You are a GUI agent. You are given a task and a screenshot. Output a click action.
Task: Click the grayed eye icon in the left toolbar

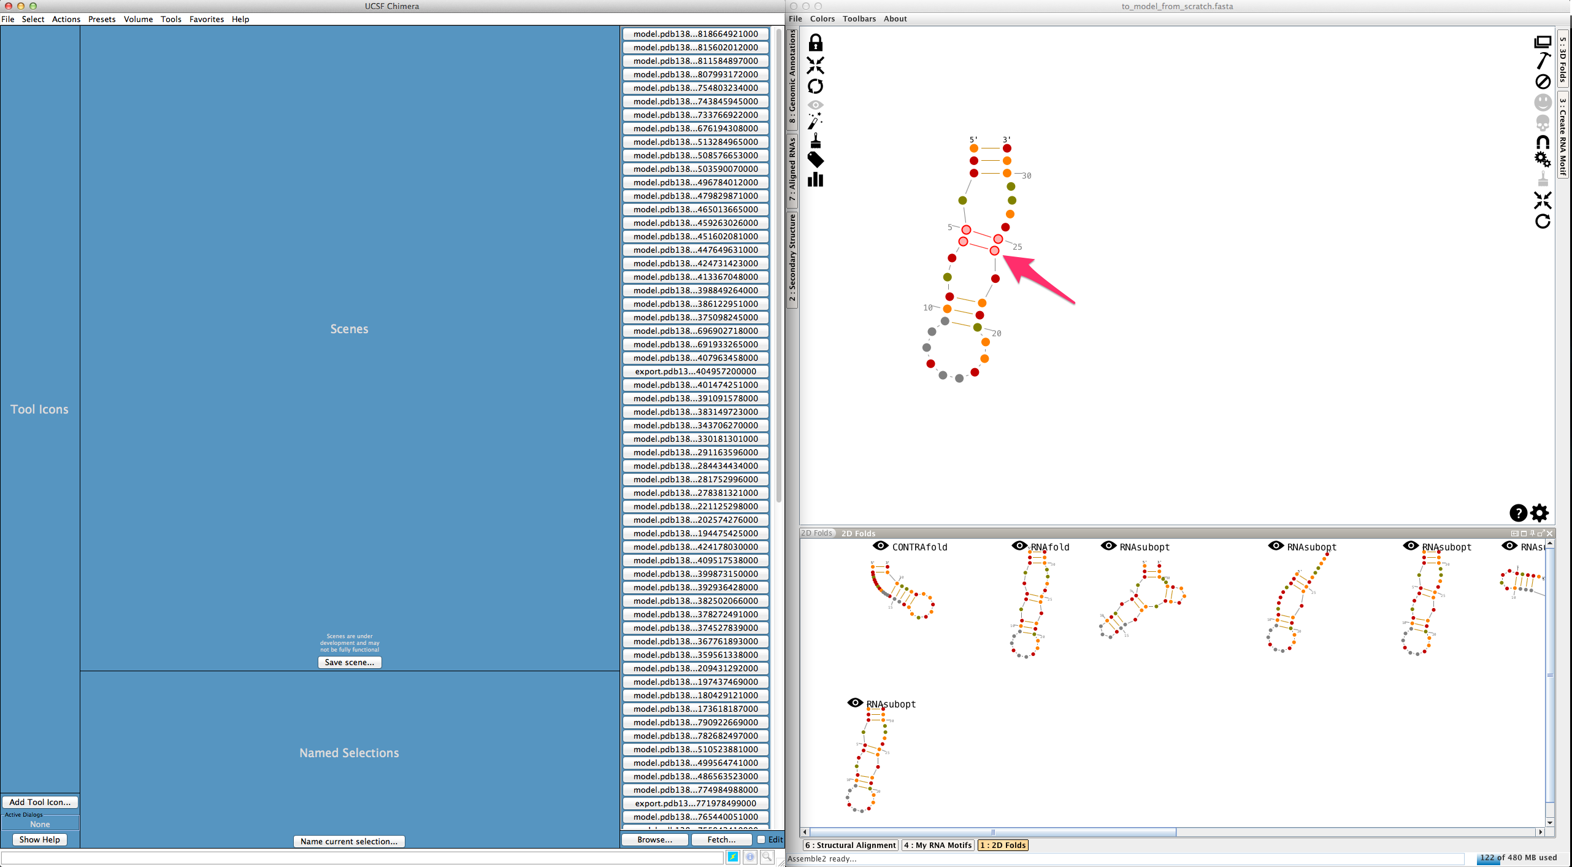(x=815, y=105)
